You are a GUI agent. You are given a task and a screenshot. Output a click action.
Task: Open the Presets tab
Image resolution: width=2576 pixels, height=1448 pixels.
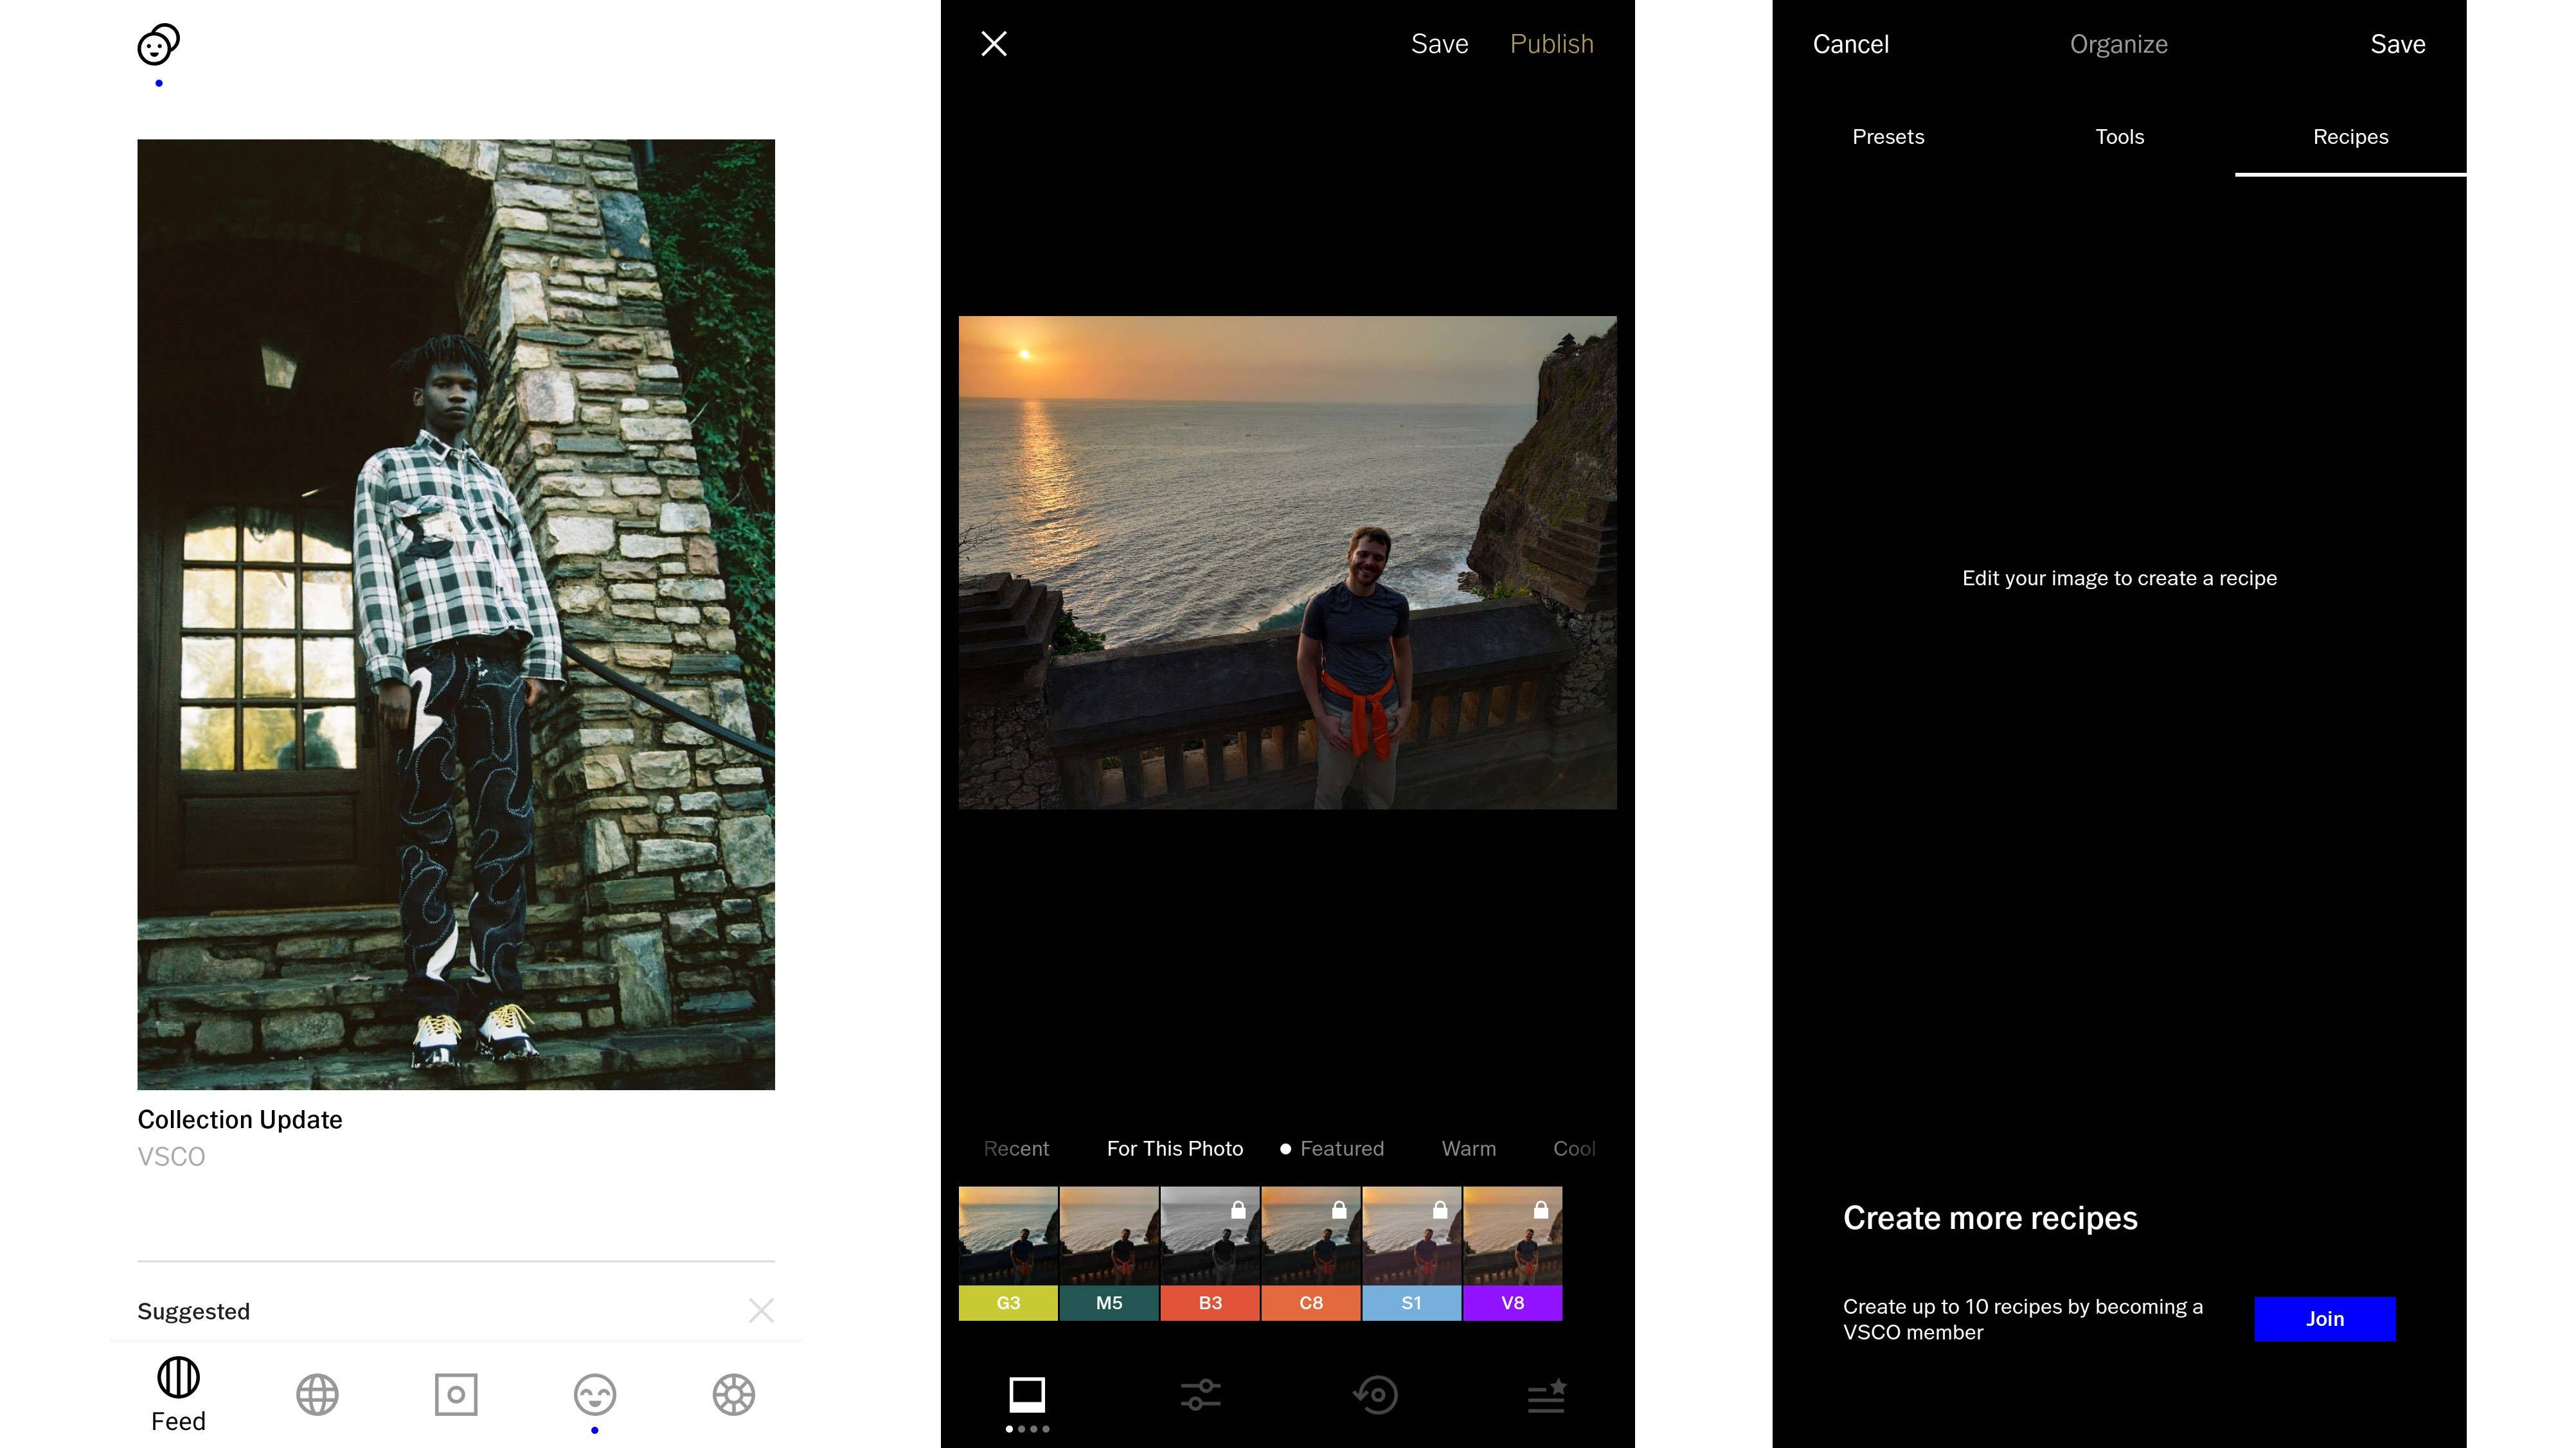click(1888, 137)
